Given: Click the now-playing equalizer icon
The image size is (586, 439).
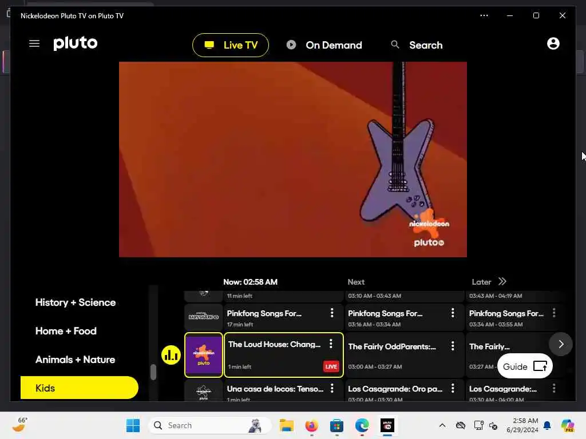Looking at the screenshot, I should tap(171, 355).
